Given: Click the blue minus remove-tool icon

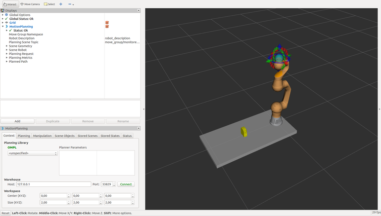Looking at the screenshot, I should 70,4.
